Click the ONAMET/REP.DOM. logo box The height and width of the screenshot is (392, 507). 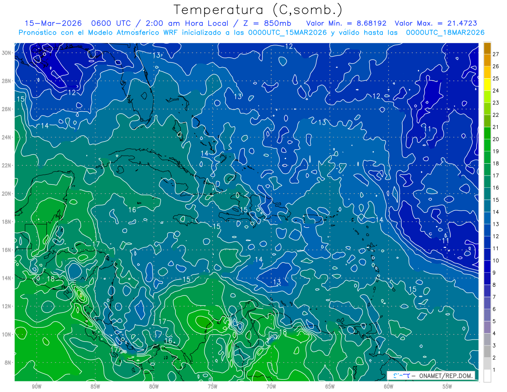431,376
